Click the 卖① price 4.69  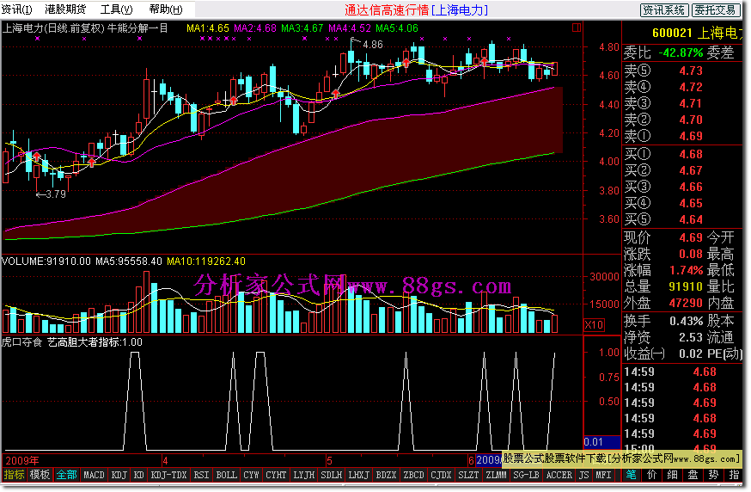[691, 136]
